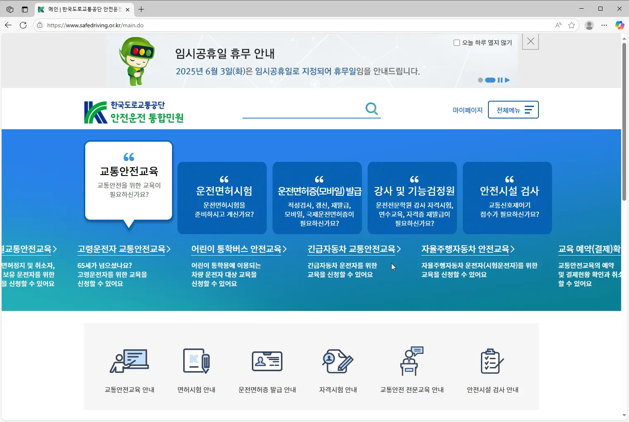Viewport: 629px width, 422px height.
Task: Check the 오늘 하루 열지 않기 checkbox
Action: pos(457,43)
